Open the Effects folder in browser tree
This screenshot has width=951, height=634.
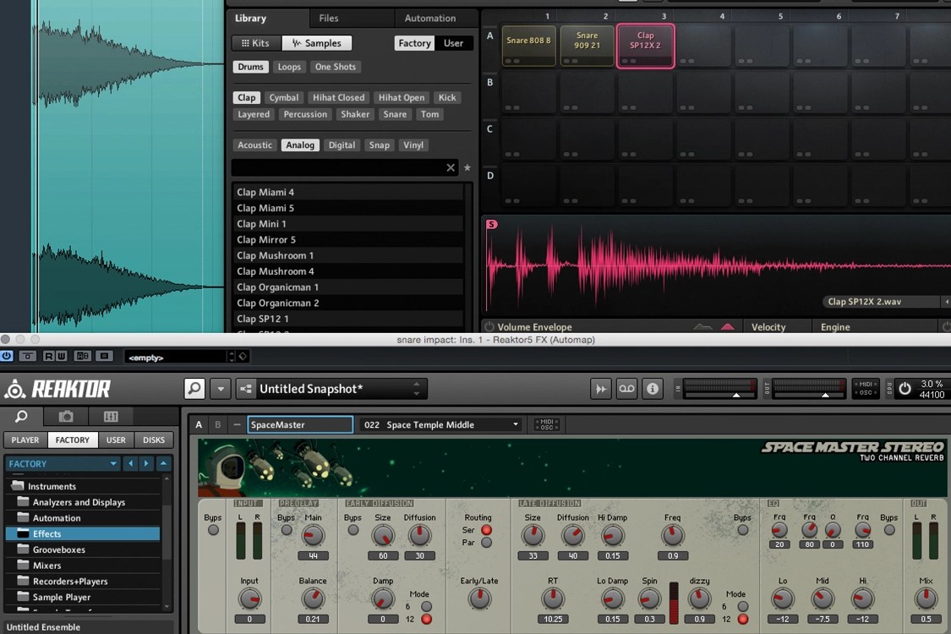[x=83, y=534]
